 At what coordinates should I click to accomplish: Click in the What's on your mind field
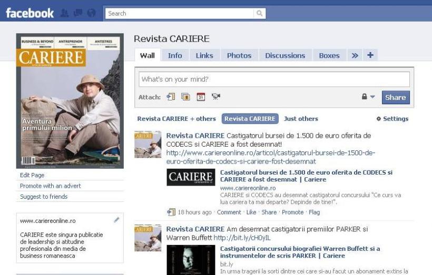pos(274,79)
